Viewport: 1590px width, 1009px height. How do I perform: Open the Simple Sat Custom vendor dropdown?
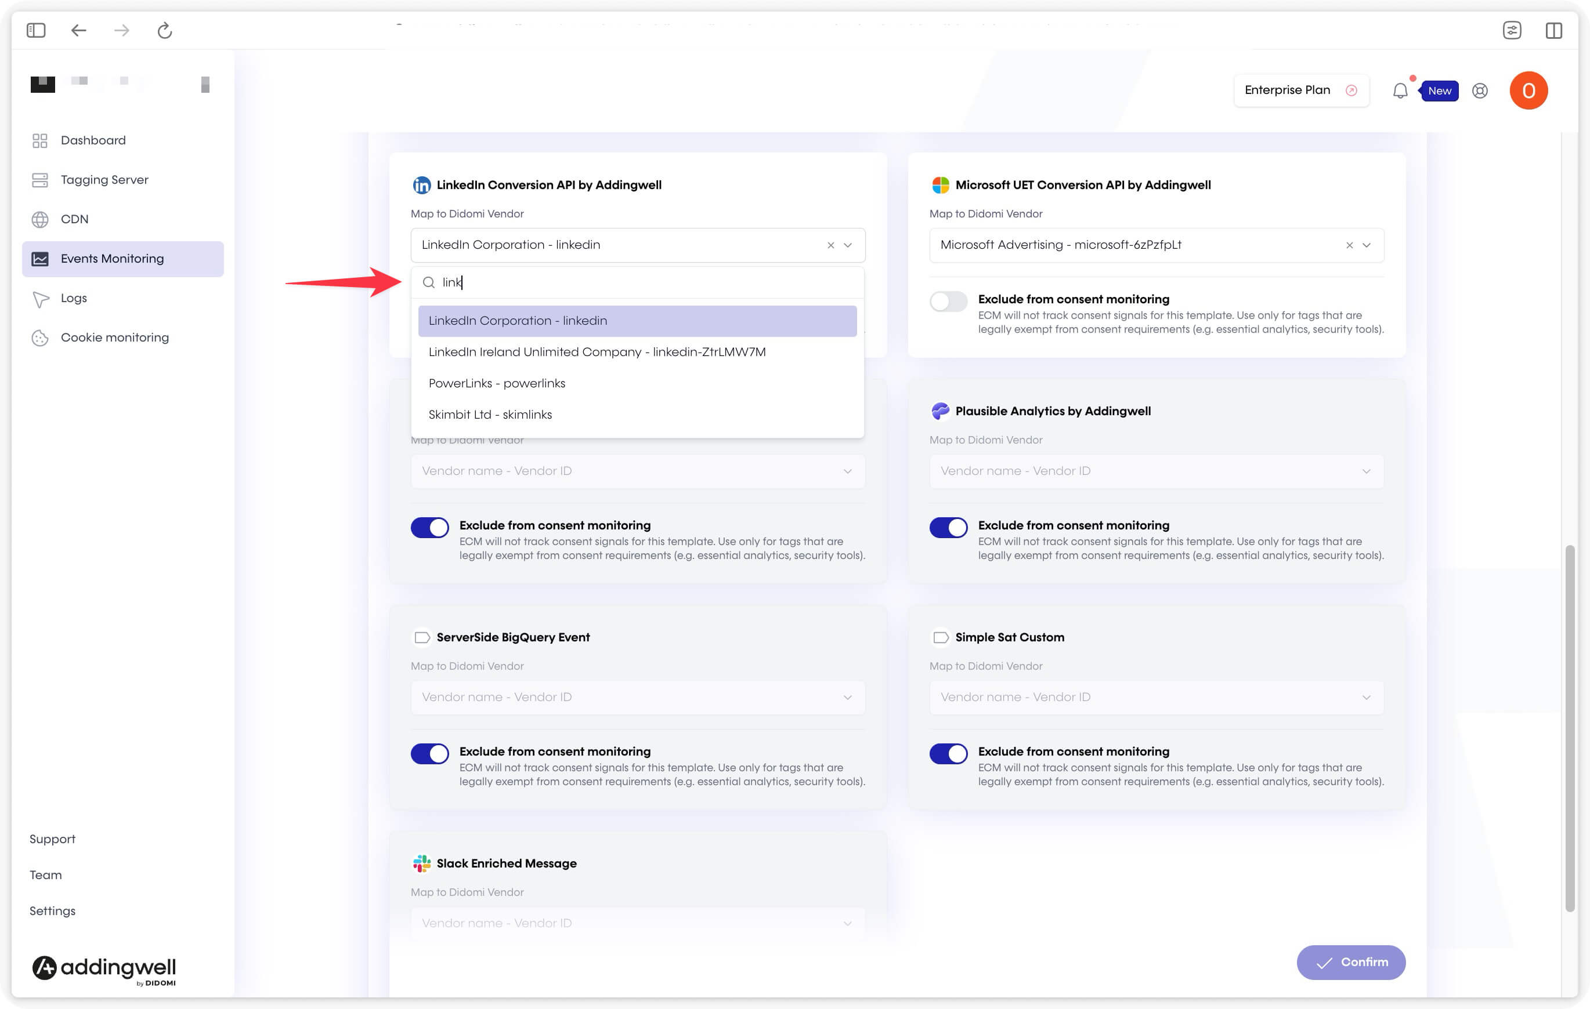click(1156, 698)
